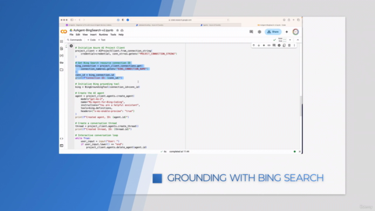Open the View menu

[x=85, y=35]
